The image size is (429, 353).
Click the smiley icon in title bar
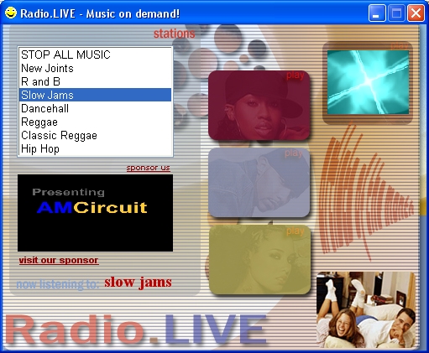pos(11,13)
